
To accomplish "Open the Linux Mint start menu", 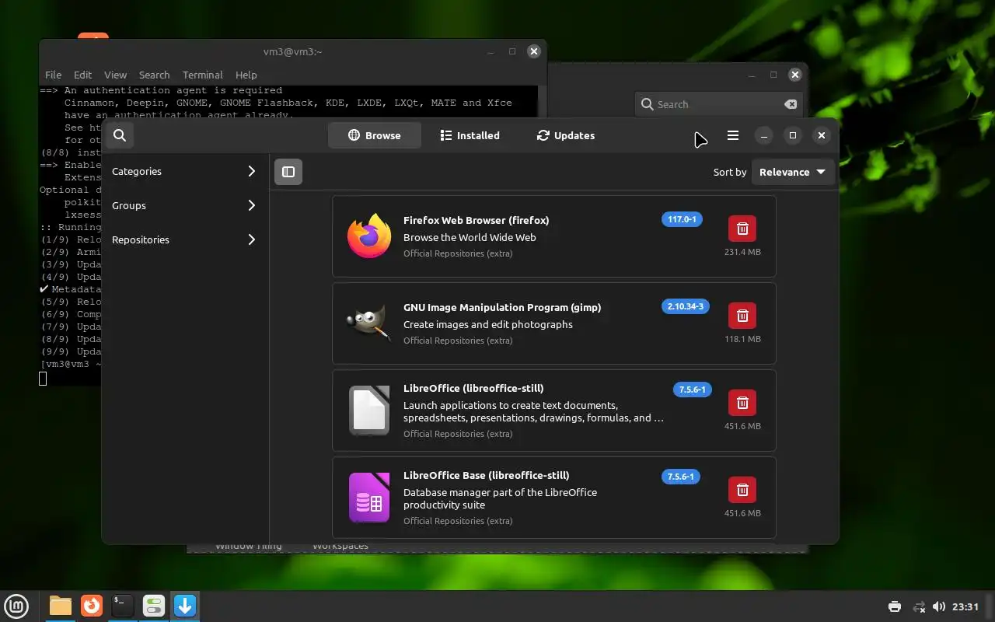I will pyautogui.click(x=16, y=606).
